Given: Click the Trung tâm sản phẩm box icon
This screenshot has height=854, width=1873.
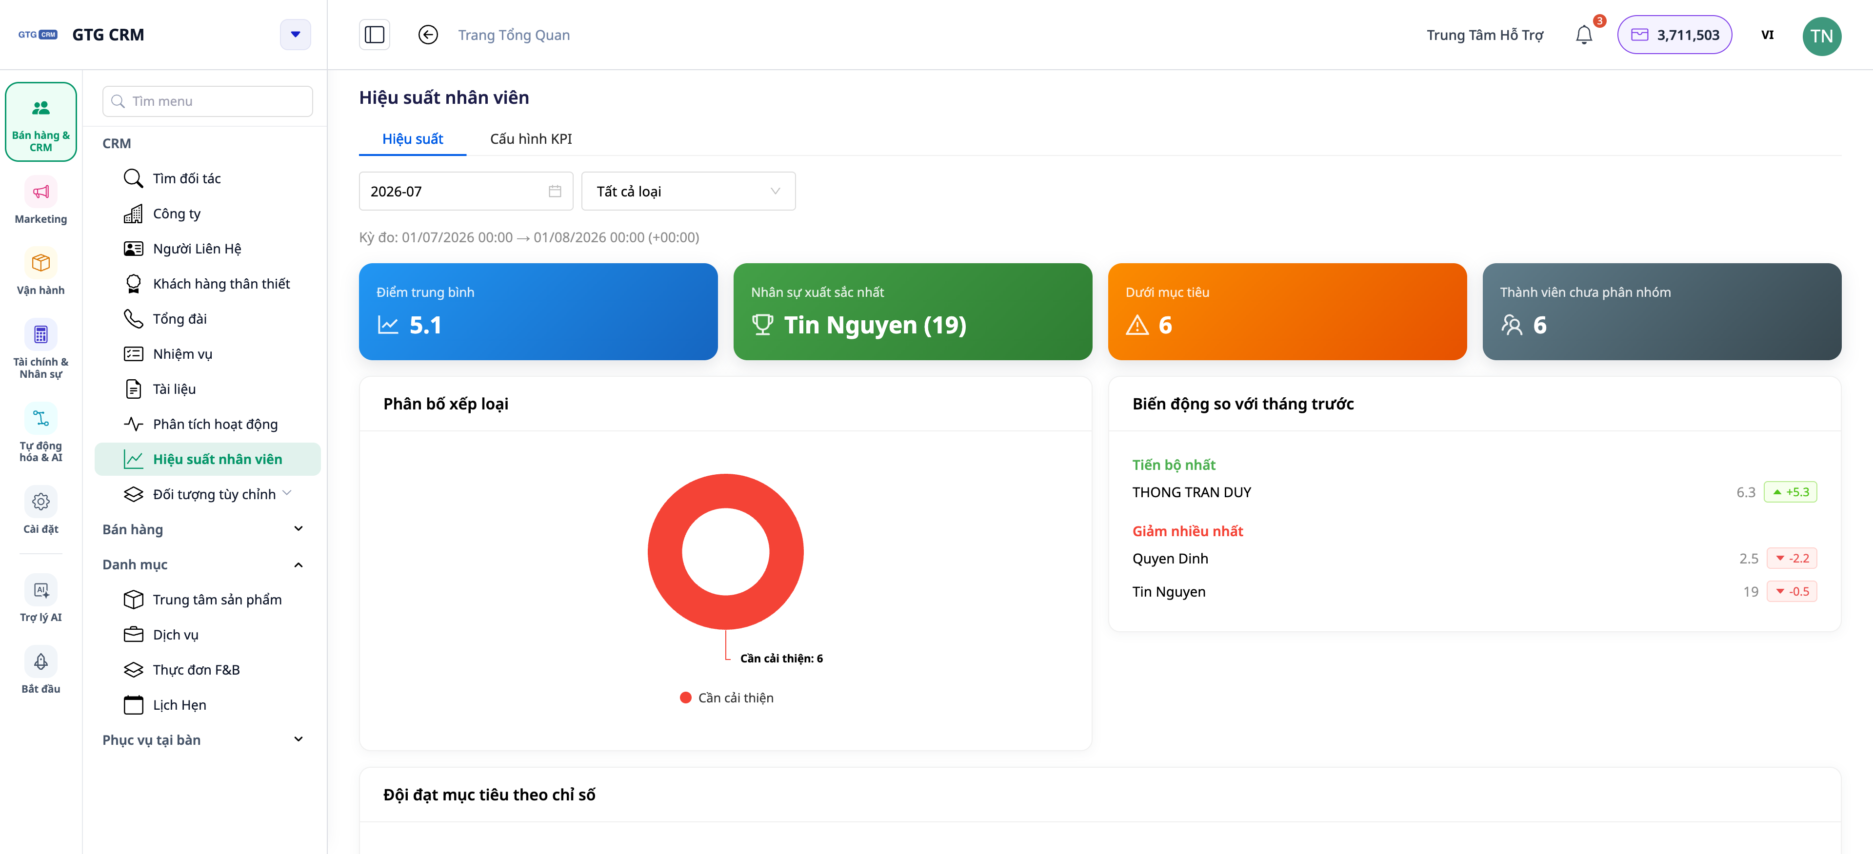Looking at the screenshot, I should [133, 600].
